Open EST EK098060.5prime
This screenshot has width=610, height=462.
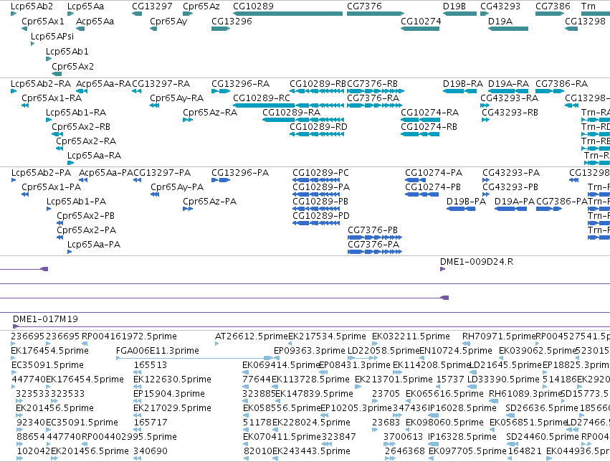tap(409, 430)
